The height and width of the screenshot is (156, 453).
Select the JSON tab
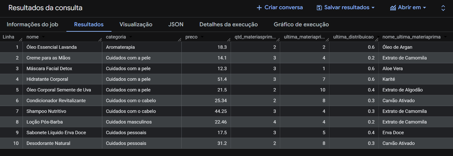point(176,24)
